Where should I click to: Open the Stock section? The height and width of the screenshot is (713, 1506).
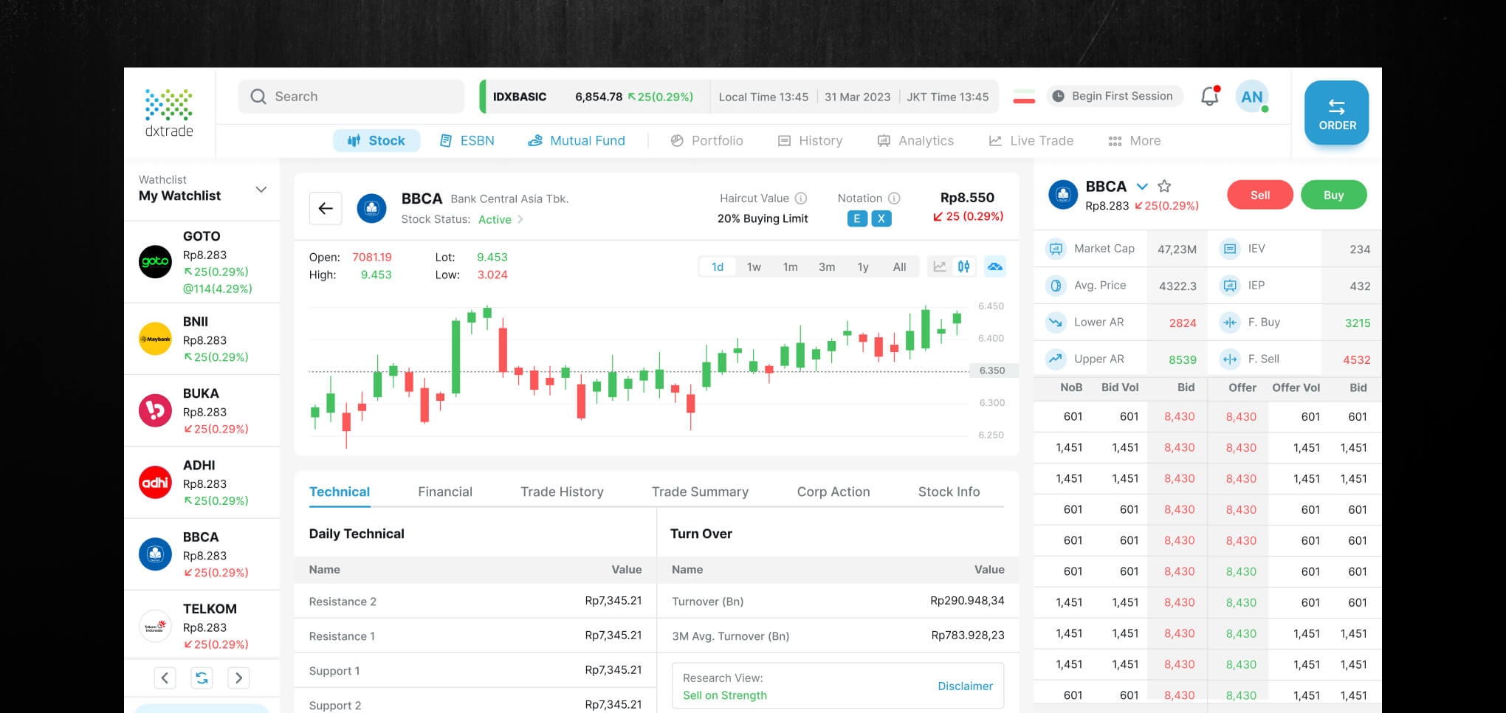click(376, 141)
